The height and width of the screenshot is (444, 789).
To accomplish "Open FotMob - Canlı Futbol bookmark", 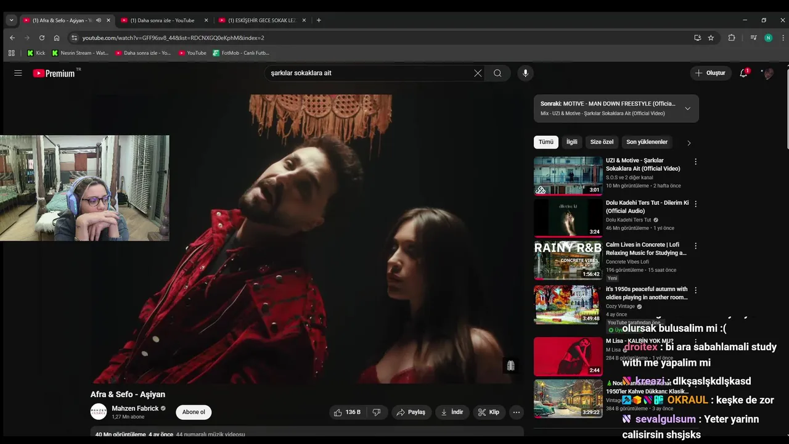I will (x=241, y=53).
